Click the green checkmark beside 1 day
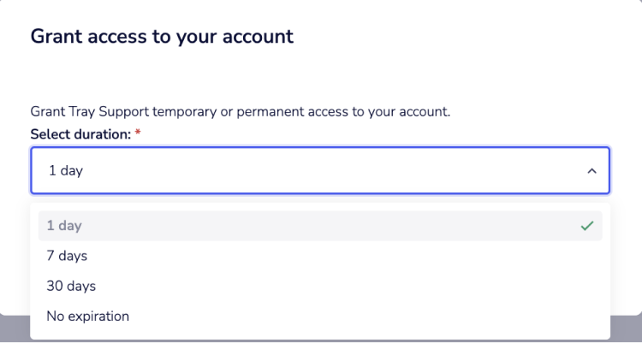 pos(586,226)
